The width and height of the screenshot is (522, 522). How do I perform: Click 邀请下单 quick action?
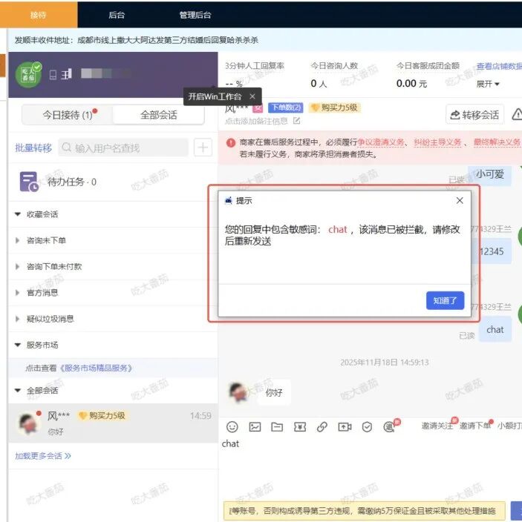click(x=475, y=426)
